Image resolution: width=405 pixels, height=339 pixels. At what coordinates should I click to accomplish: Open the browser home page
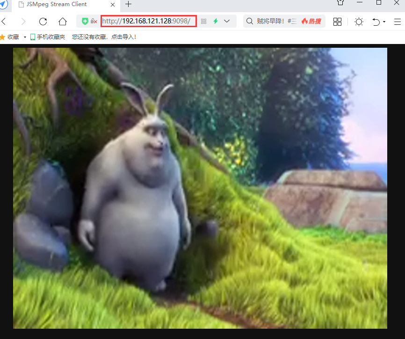[63, 21]
